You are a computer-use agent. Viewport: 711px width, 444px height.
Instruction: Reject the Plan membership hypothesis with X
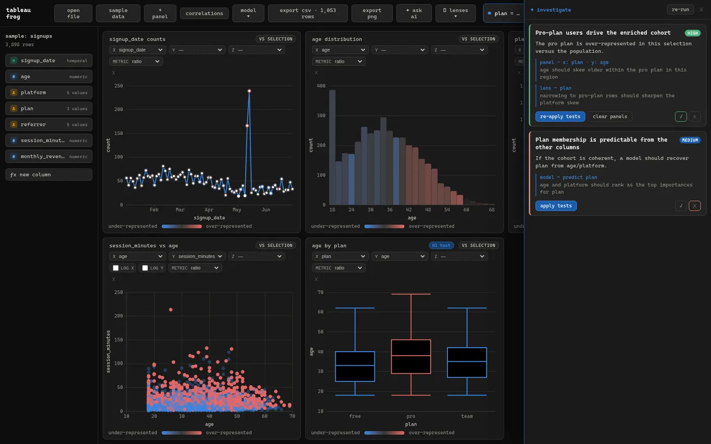(x=695, y=206)
